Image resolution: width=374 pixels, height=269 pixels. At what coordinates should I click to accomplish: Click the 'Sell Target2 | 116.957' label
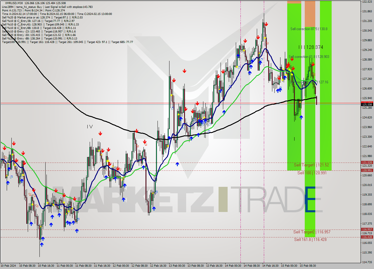[312, 232]
